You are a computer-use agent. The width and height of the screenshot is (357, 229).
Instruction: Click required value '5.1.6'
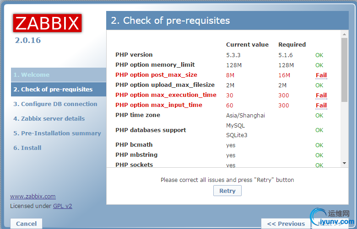pos(286,55)
